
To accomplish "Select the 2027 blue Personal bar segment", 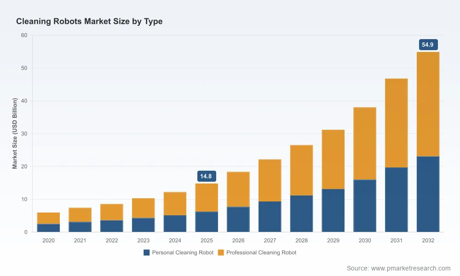I will [270, 217].
